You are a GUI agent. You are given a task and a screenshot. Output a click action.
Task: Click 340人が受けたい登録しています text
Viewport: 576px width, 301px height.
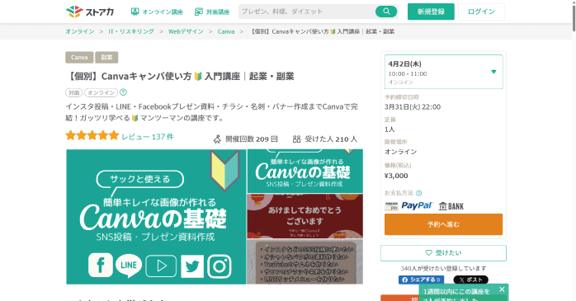443,268
